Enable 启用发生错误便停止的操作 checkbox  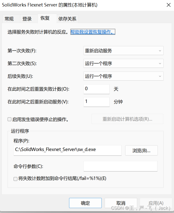(9, 119)
